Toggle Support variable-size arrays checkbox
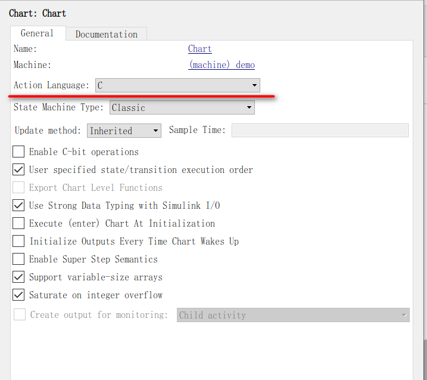Screen dimensions: 427x380 19,277
